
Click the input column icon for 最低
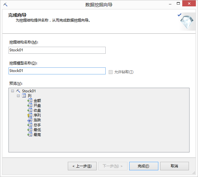pyautogui.click(x=30, y=130)
